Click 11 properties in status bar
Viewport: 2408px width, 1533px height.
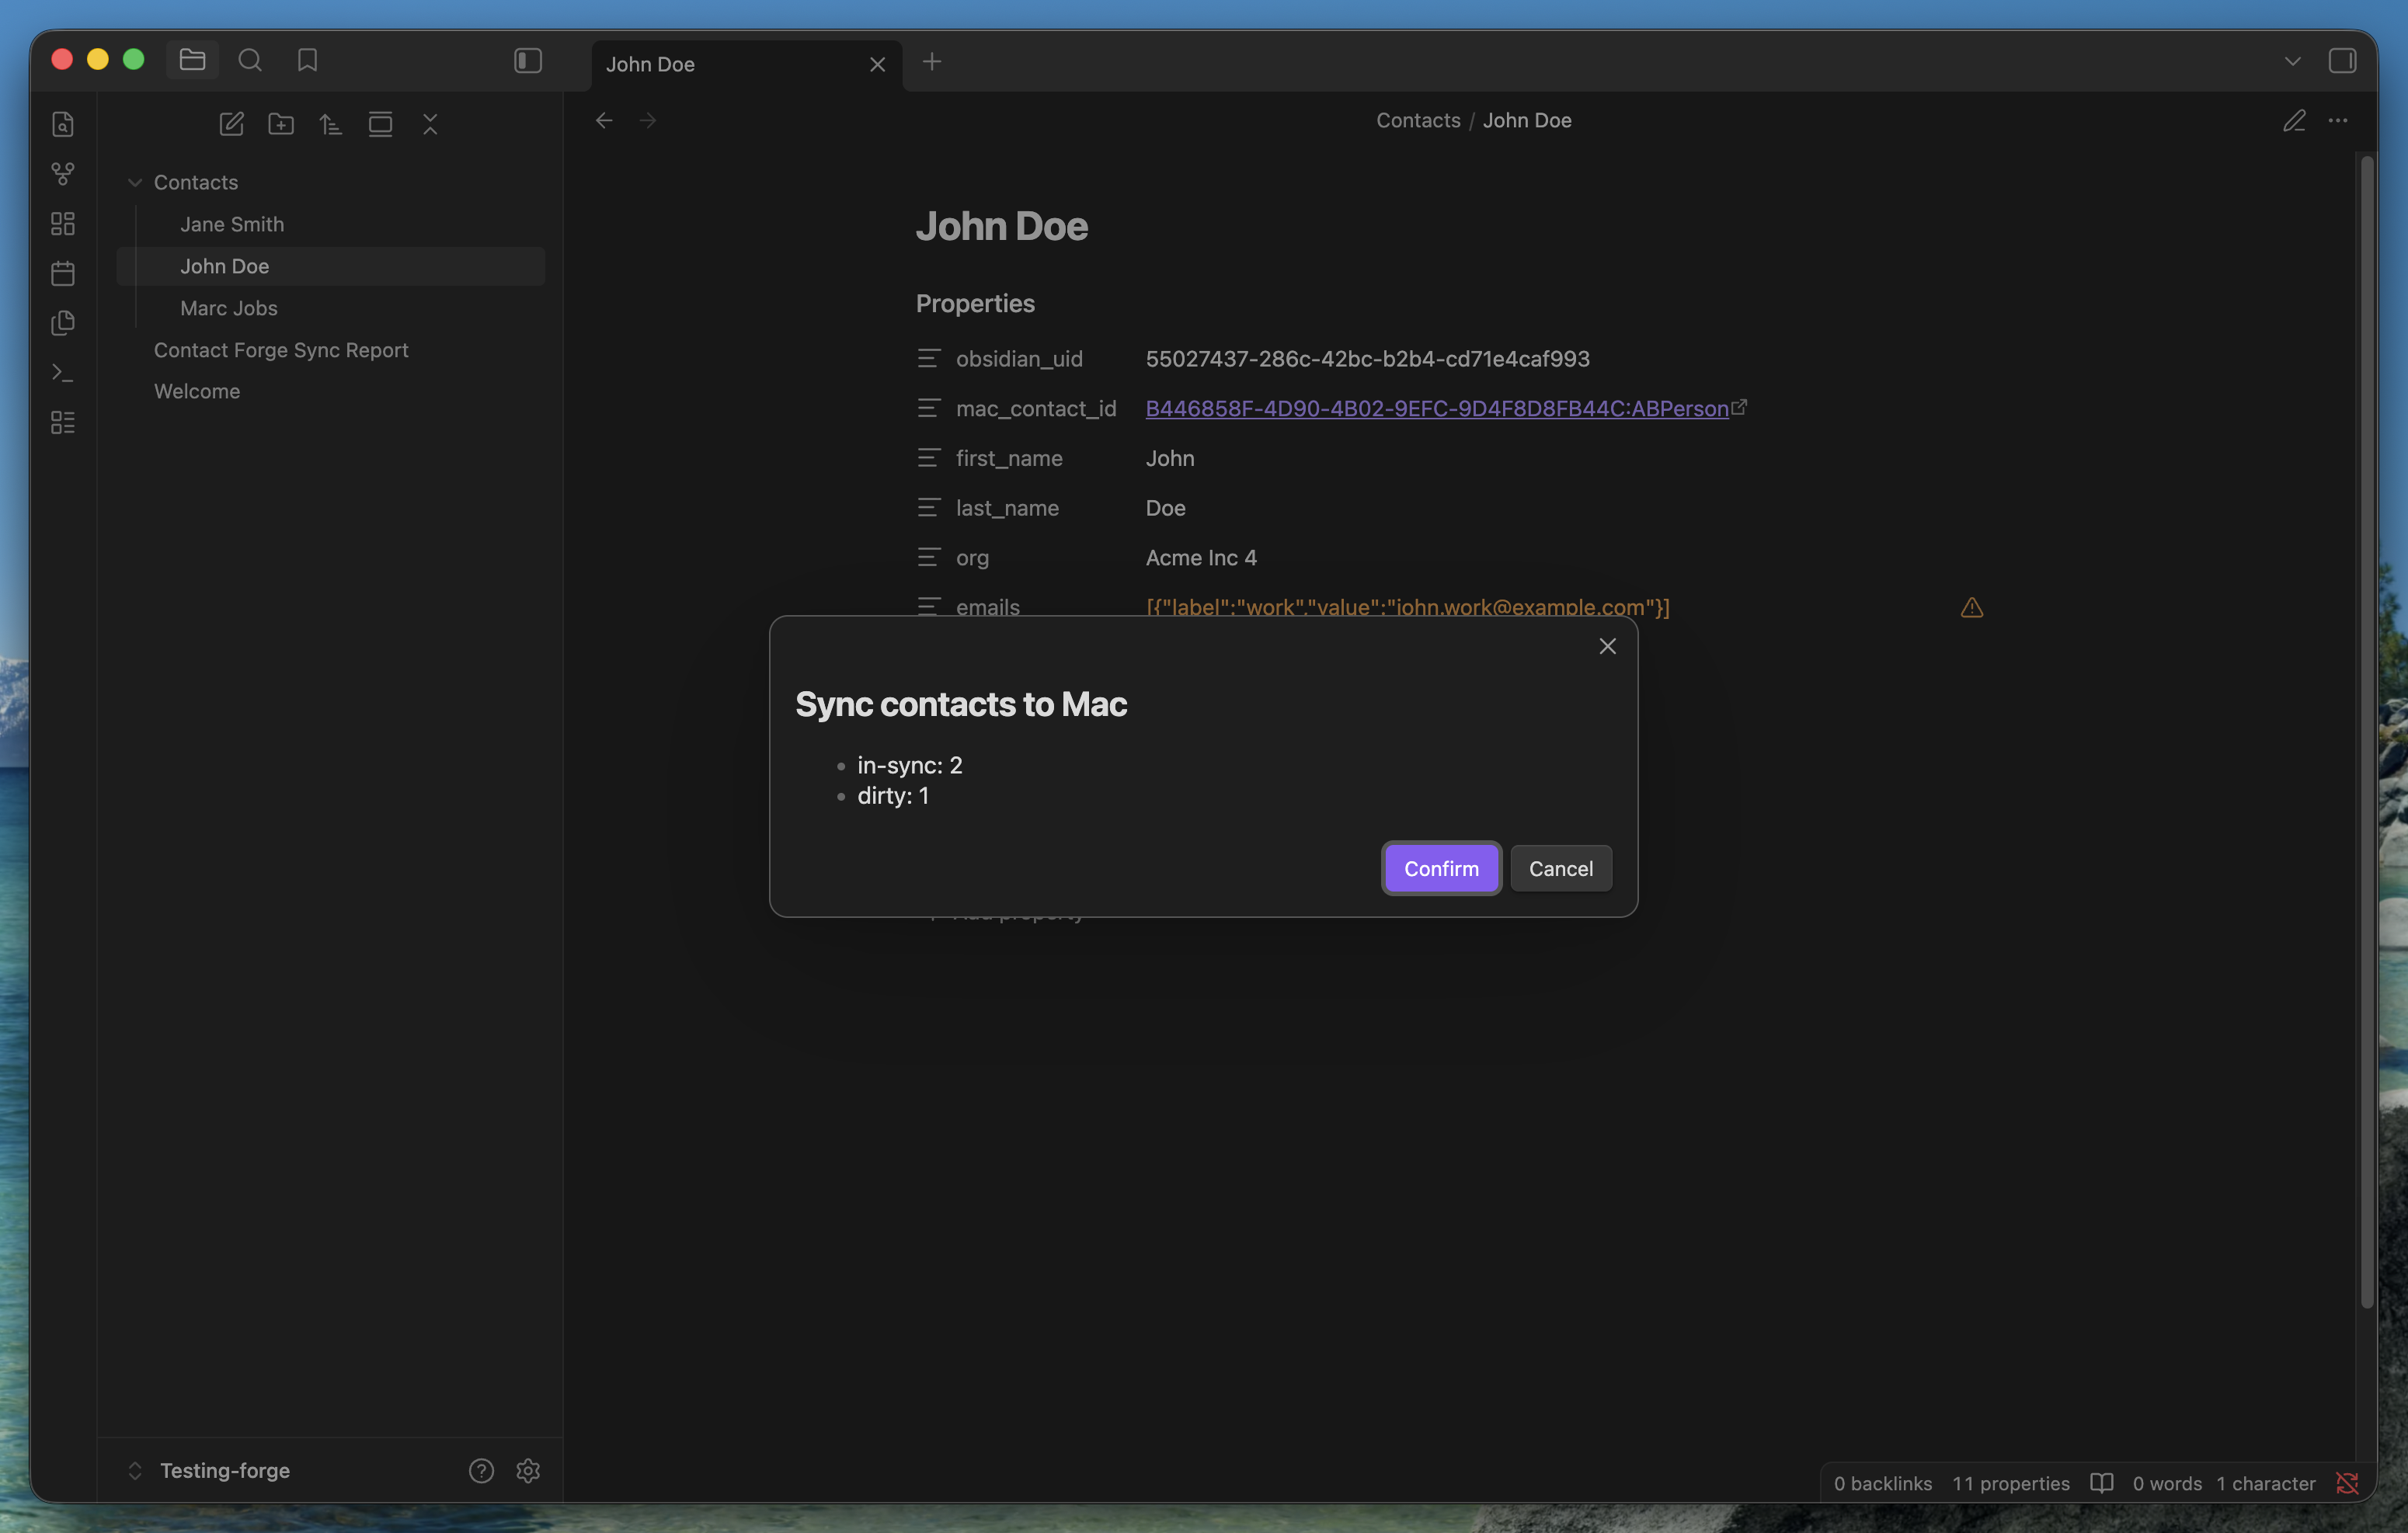2011,1483
